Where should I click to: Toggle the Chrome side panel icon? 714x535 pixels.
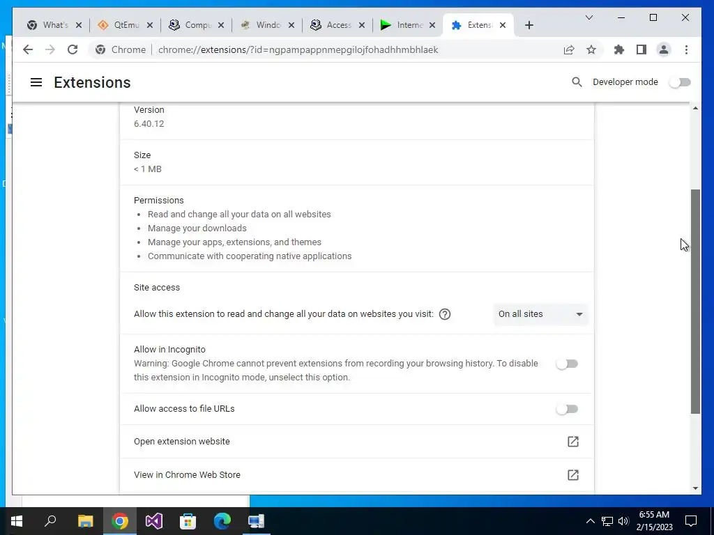tap(641, 49)
